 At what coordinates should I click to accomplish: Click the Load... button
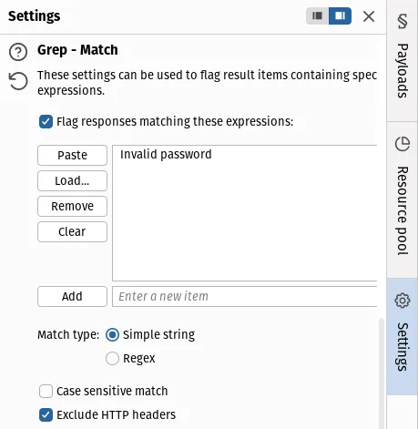(x=72, y=180)
